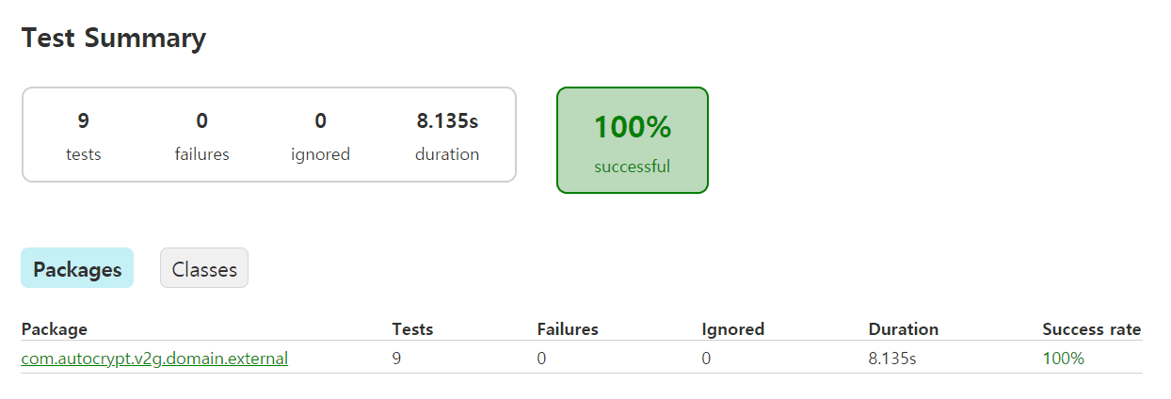The image size is (1171, 399).
Task: Select the failures counter in summary box
Action: [x=201, y=136]
